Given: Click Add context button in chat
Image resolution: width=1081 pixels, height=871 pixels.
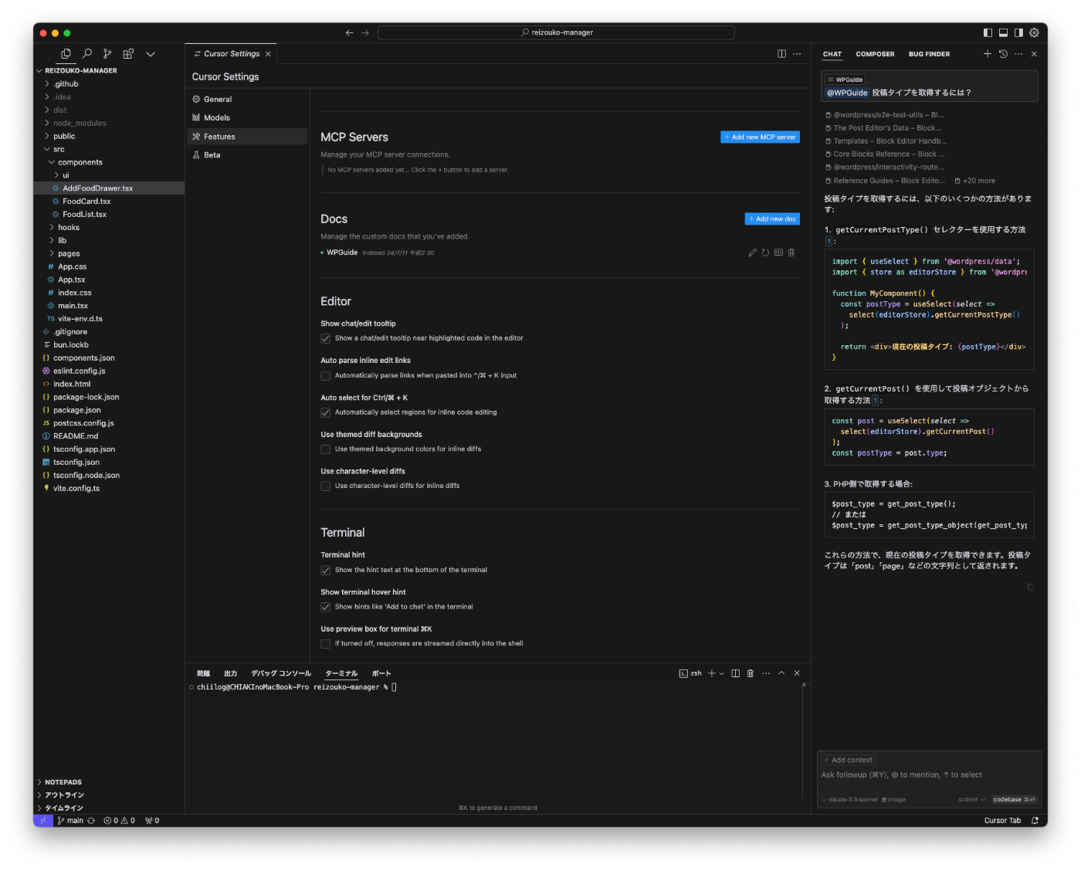Looking at the screenshot, I should pyautogui.click(x=848, y=760).
